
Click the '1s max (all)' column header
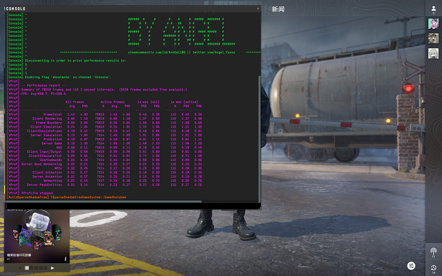pos(148,102)
